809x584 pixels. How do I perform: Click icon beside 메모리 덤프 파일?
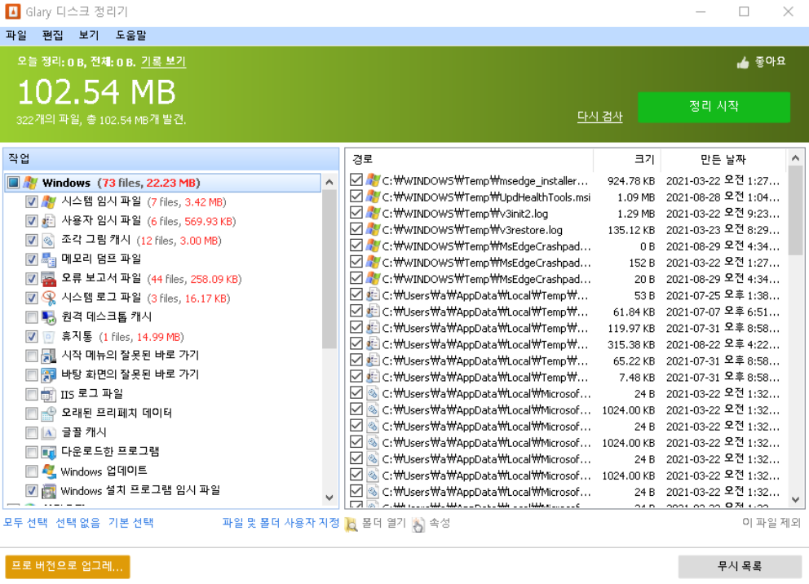[x=49, y=259]
